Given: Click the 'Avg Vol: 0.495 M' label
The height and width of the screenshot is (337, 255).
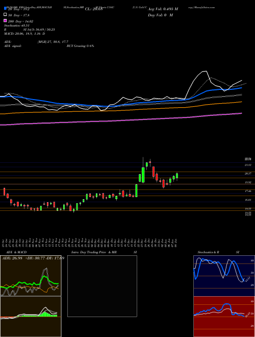Looking at the screenshot, I should pos(163,9).
